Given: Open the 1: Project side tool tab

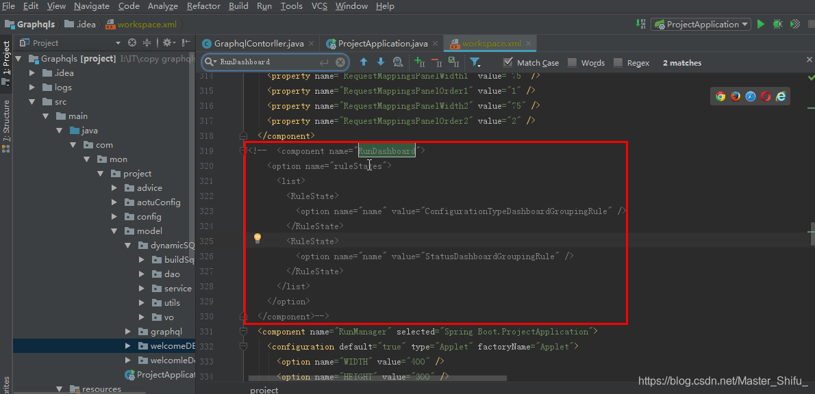Looking at the screenshot, I should [x=6, y=64].
